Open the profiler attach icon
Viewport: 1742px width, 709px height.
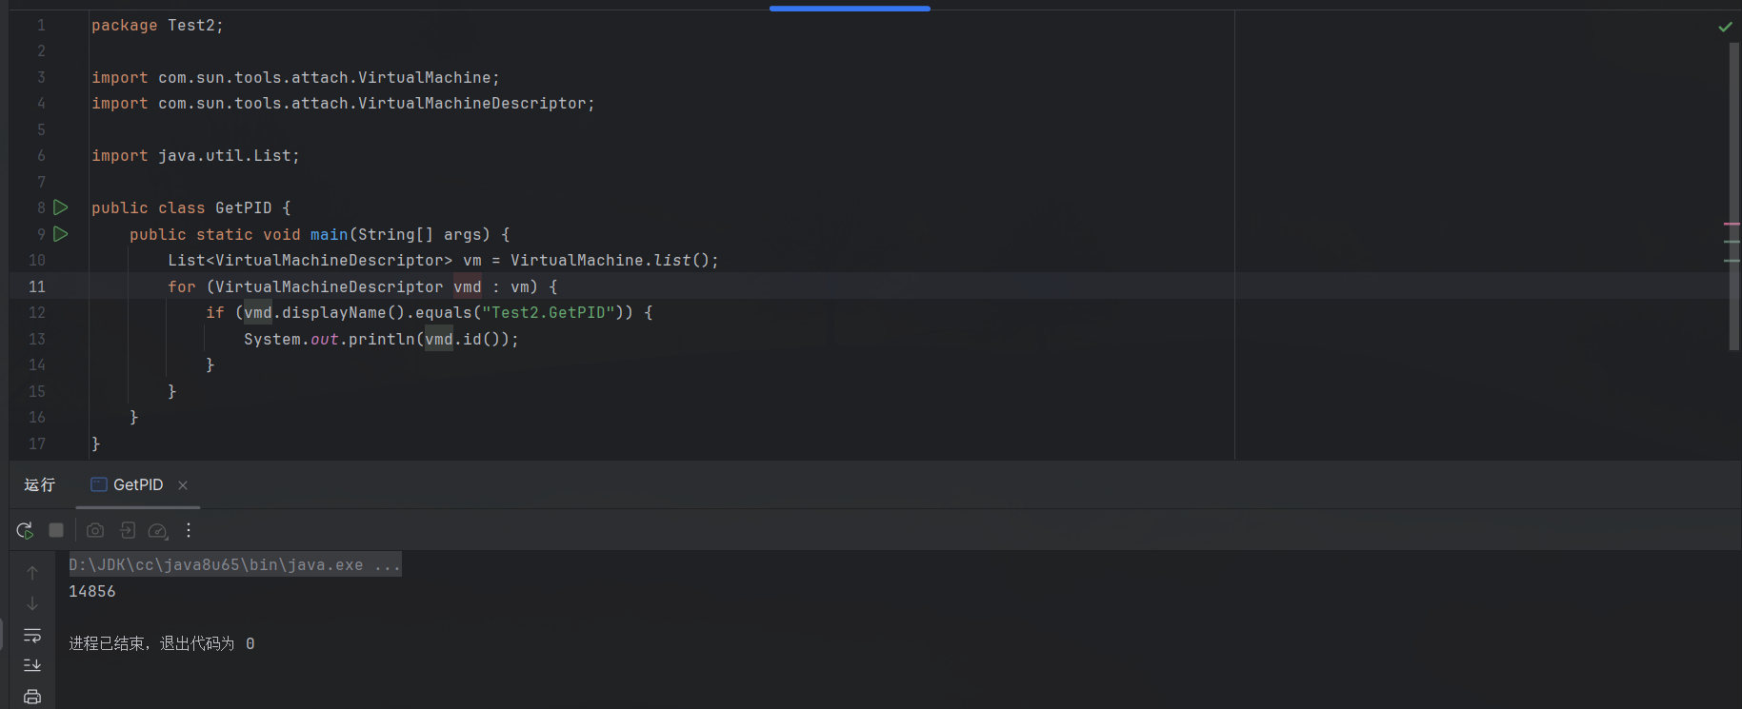158,530
